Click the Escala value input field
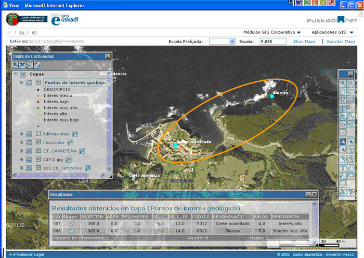 click(x=273, y=41)
